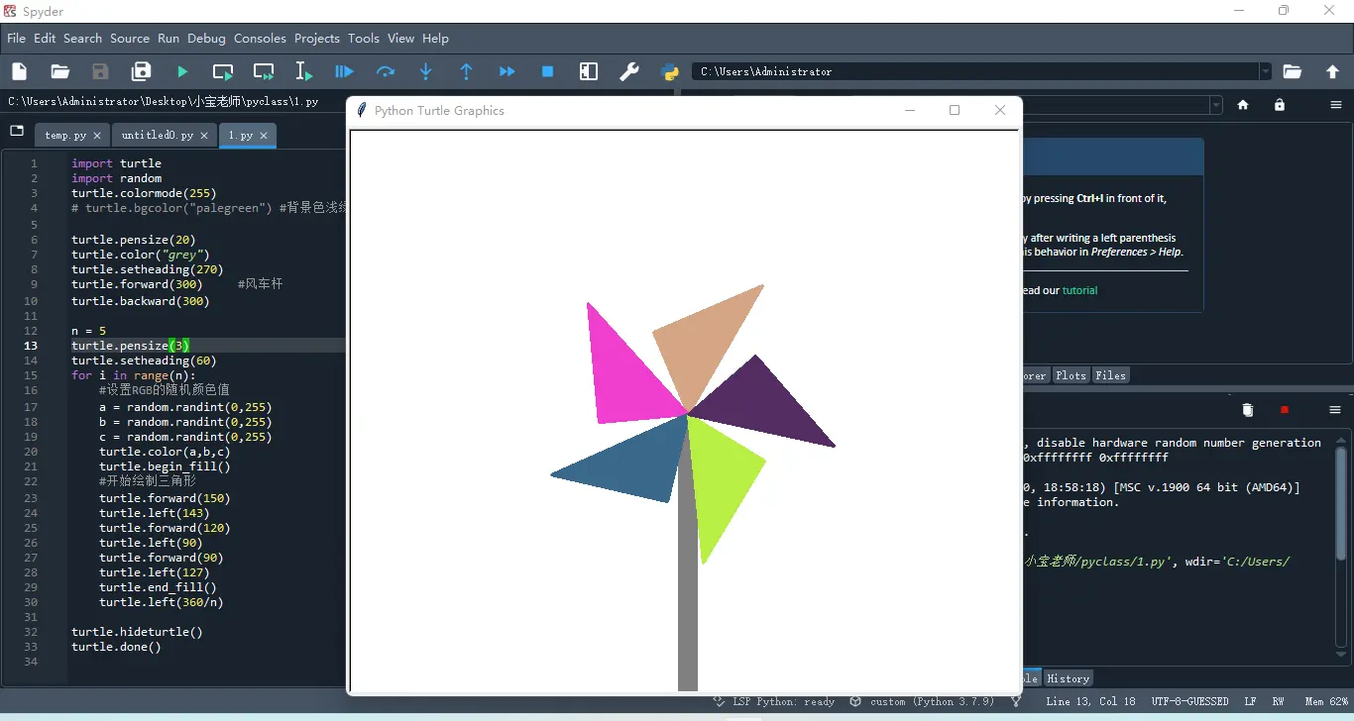Toggle maximize current pane in toolbar
Screen dimensions: 1354x721
(589, 71)
